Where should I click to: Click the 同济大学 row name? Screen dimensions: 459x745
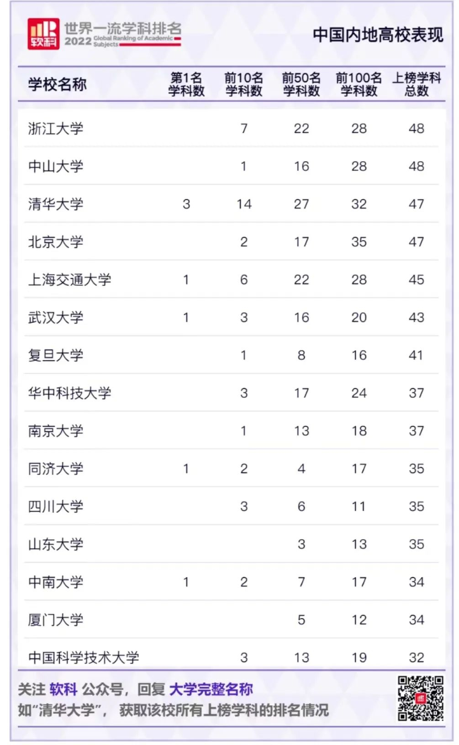(56, 469)
